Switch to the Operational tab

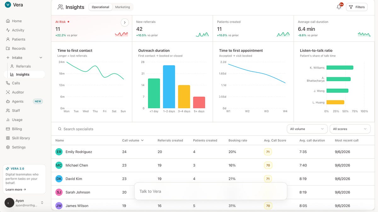point(100,7)
